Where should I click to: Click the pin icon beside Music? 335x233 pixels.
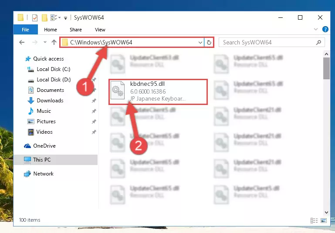point(94,111)
